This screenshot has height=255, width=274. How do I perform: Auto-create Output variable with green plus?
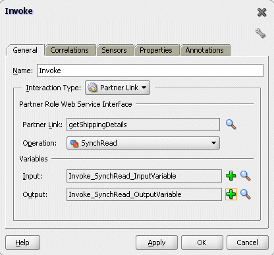pos(231,194)
